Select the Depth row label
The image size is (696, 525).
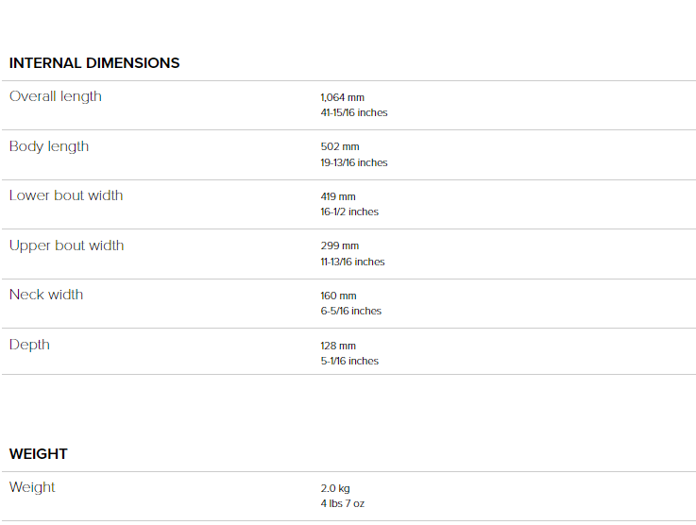pyautogui.click(x=29, y=346)
